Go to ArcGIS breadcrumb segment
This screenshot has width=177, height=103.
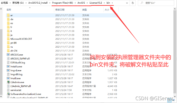click(x=81, y=3)
